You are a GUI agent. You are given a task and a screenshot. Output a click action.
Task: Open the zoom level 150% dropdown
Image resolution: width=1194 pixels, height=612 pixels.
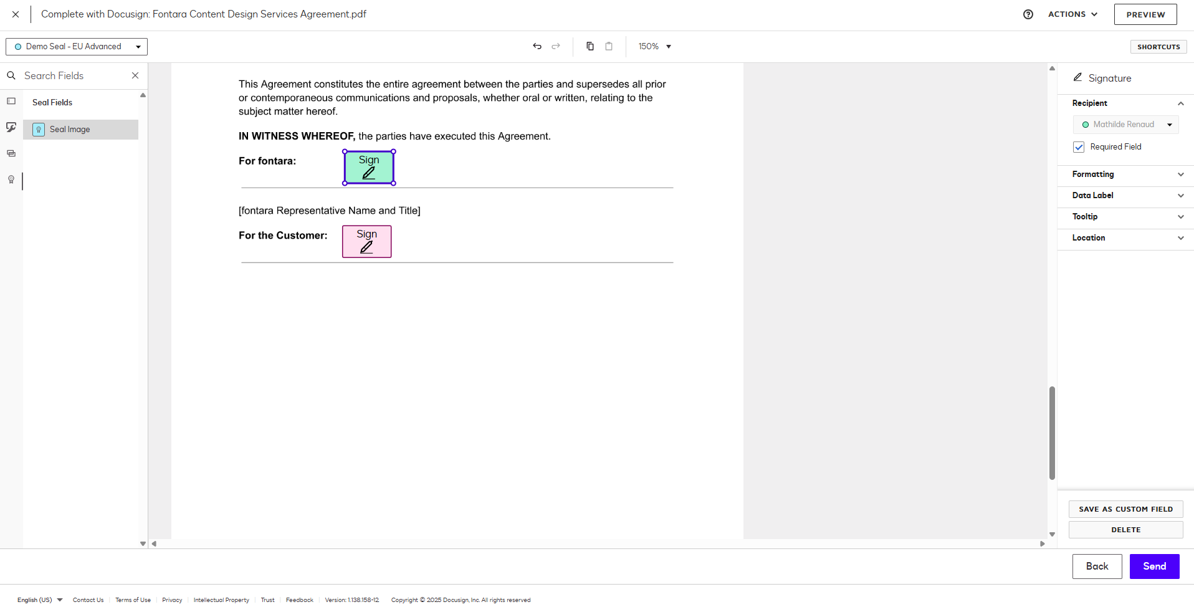(654, 46)
